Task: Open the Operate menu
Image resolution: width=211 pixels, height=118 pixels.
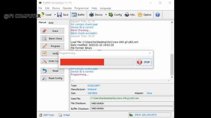Action: pyautogui.click(x=67, y=8)
